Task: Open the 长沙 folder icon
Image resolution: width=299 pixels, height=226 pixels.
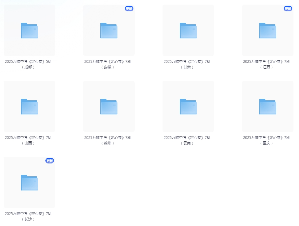Action: pyautogui.click(x=29, y=183)
